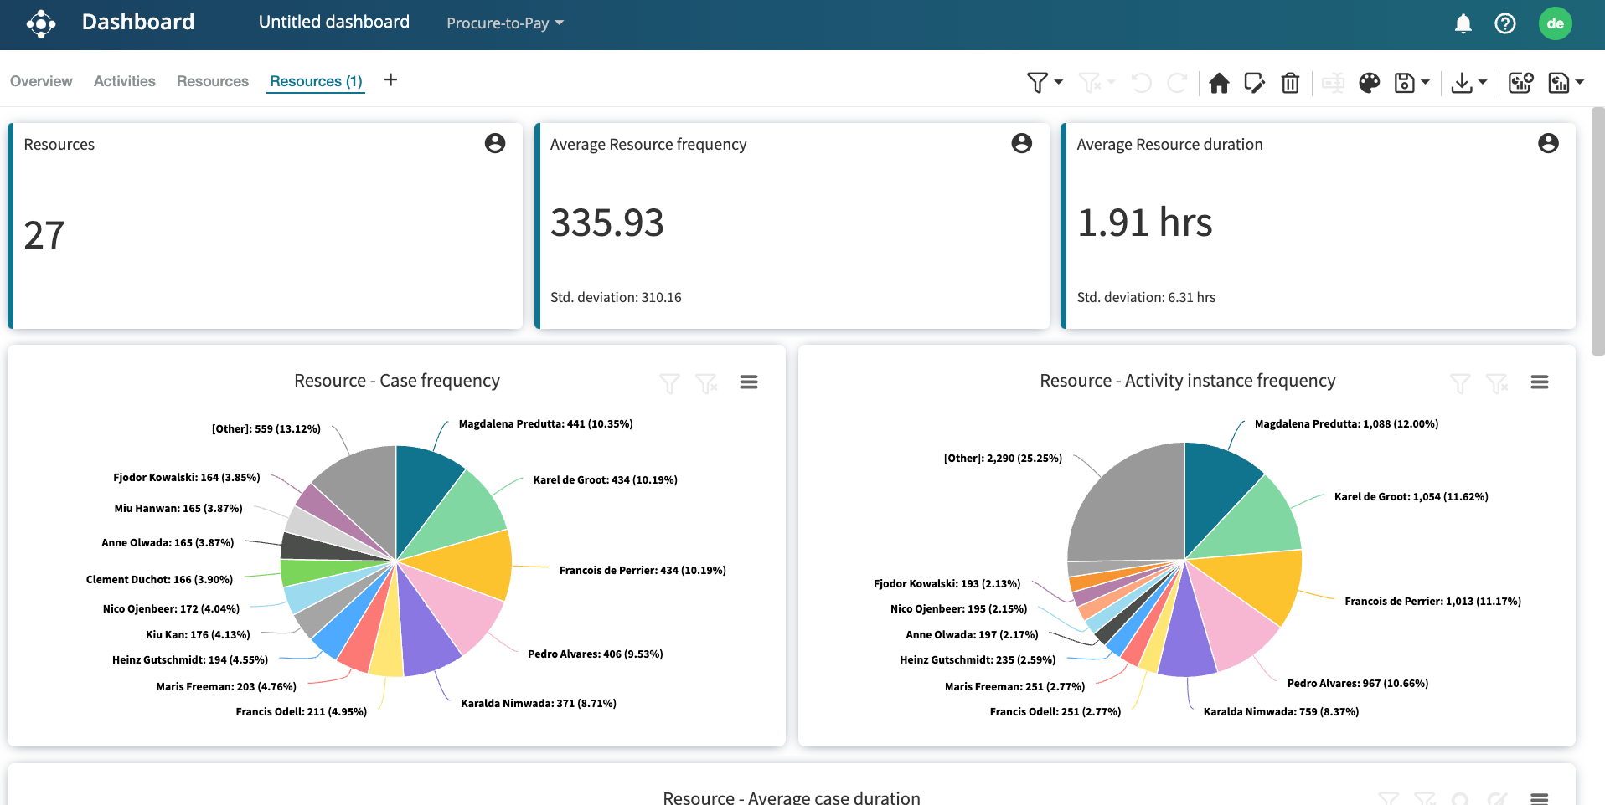This screenshot has width=1605, height=805.
Task: Click the home icon in toolbar
Action: [1219, 83]
